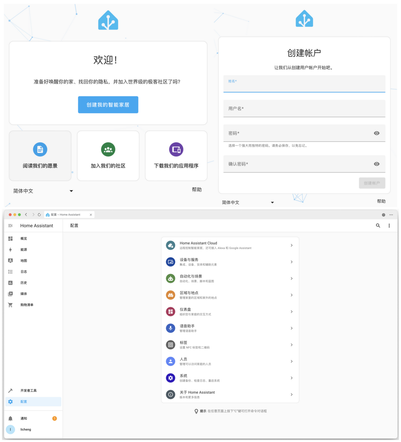Click the shopping cart icon for 购物清单
Screen dimensions: 401x442
tap(10, 305)
